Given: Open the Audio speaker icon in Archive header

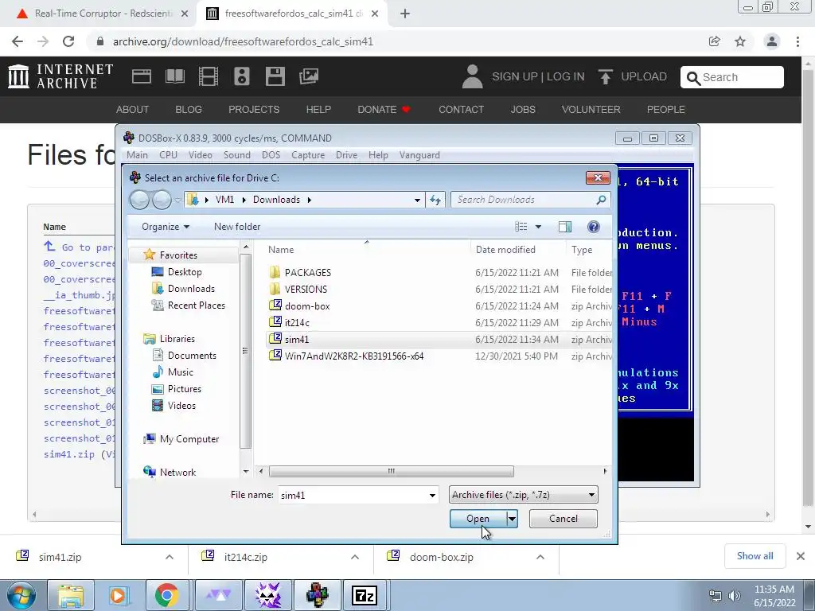Looking at the screenshot, I should click(242, 76).
